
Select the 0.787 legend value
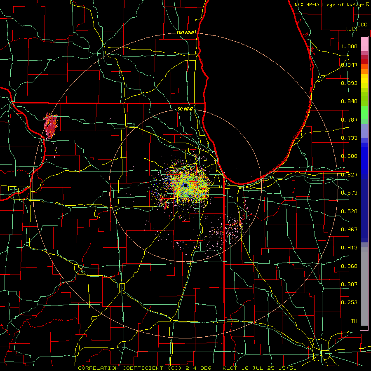point(349,120)
